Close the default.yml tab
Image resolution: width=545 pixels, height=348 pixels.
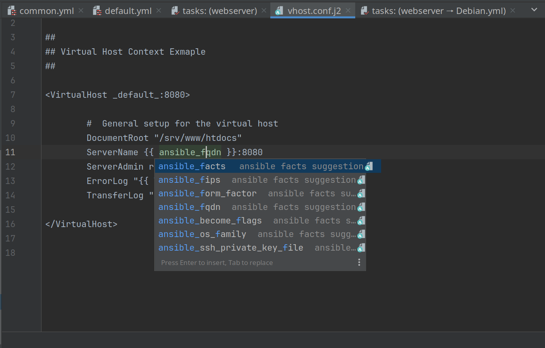pyautogui.click(x=159, y=11)
